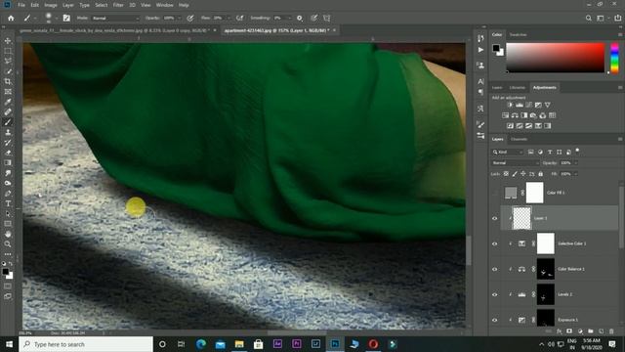Toggle layer filtering on or off
This screenshot has width=625, height=352.
[x=577, y=151]
